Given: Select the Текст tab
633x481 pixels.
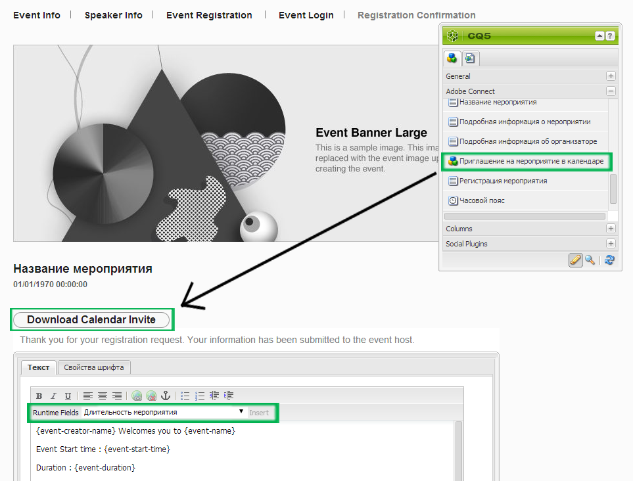Looking at the screenshot, I should 38,367.
